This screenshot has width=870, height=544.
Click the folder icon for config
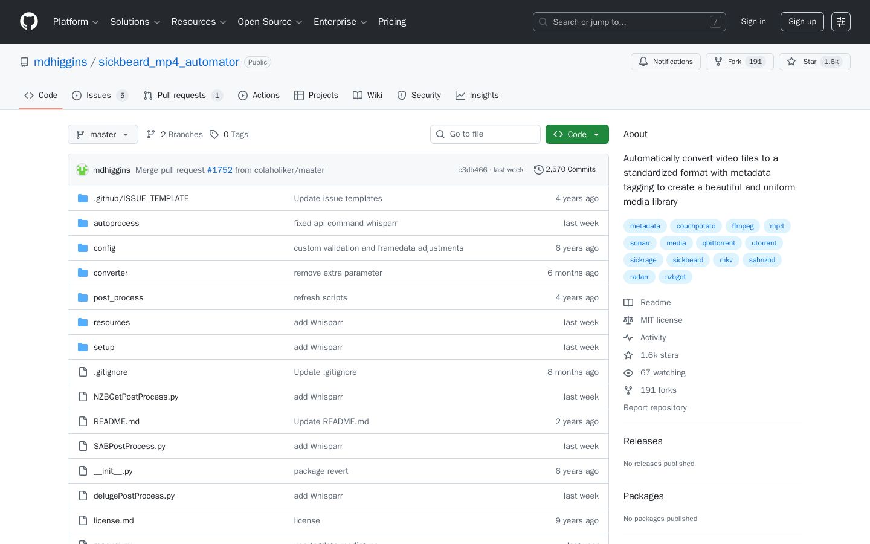pos(83,248)
